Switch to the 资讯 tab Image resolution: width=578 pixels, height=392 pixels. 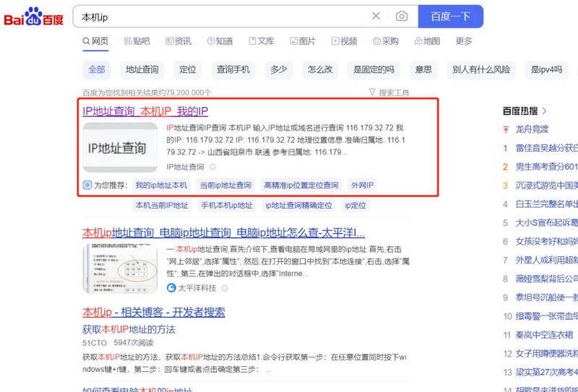point(178,41)
